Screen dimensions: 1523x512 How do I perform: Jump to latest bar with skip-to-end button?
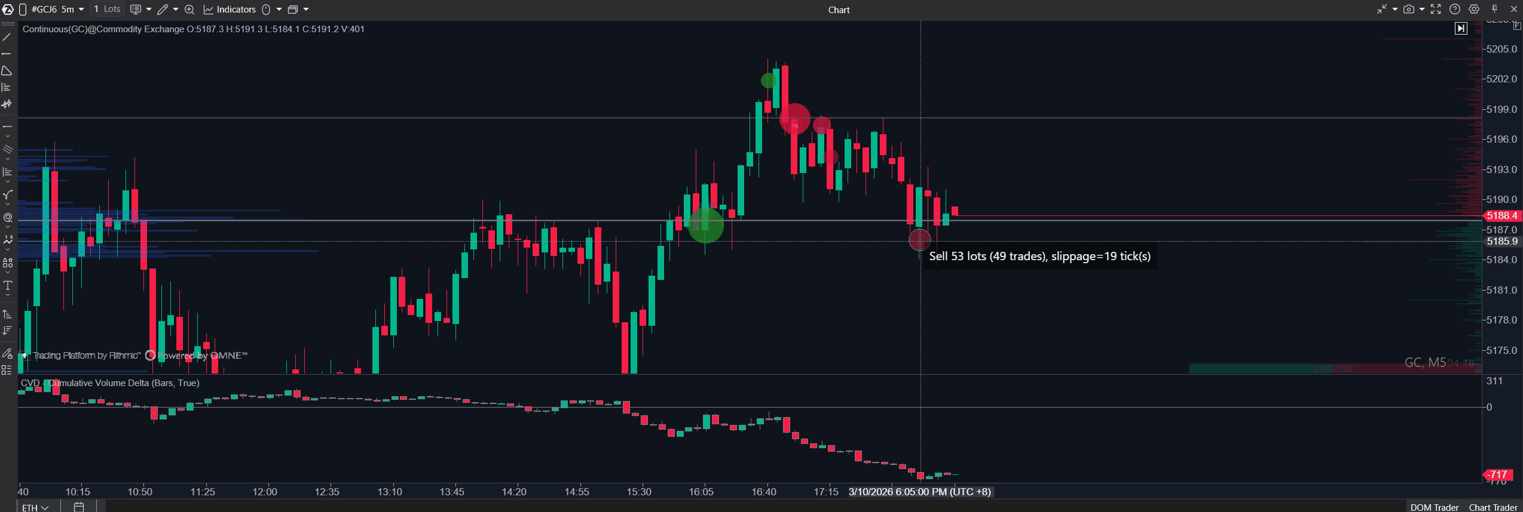click(1461, 28)
